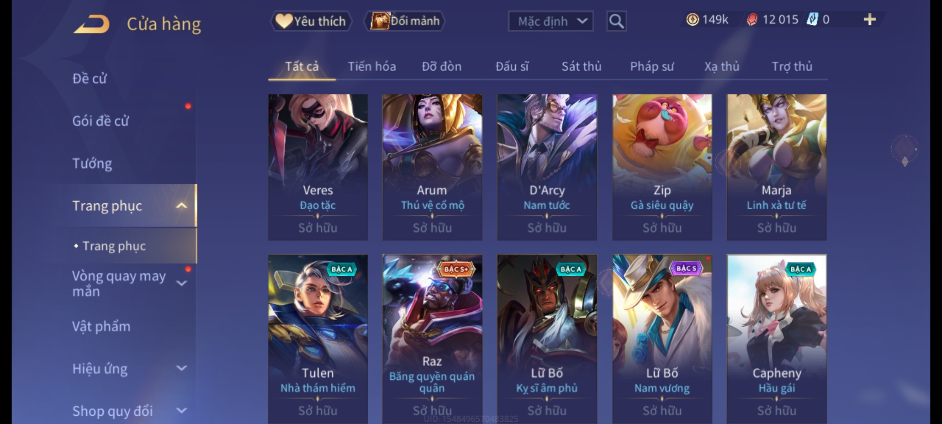
Task: Select Zip Gà siêu quậy skin card
Action: pyautogui.click(x=662, y=167)
